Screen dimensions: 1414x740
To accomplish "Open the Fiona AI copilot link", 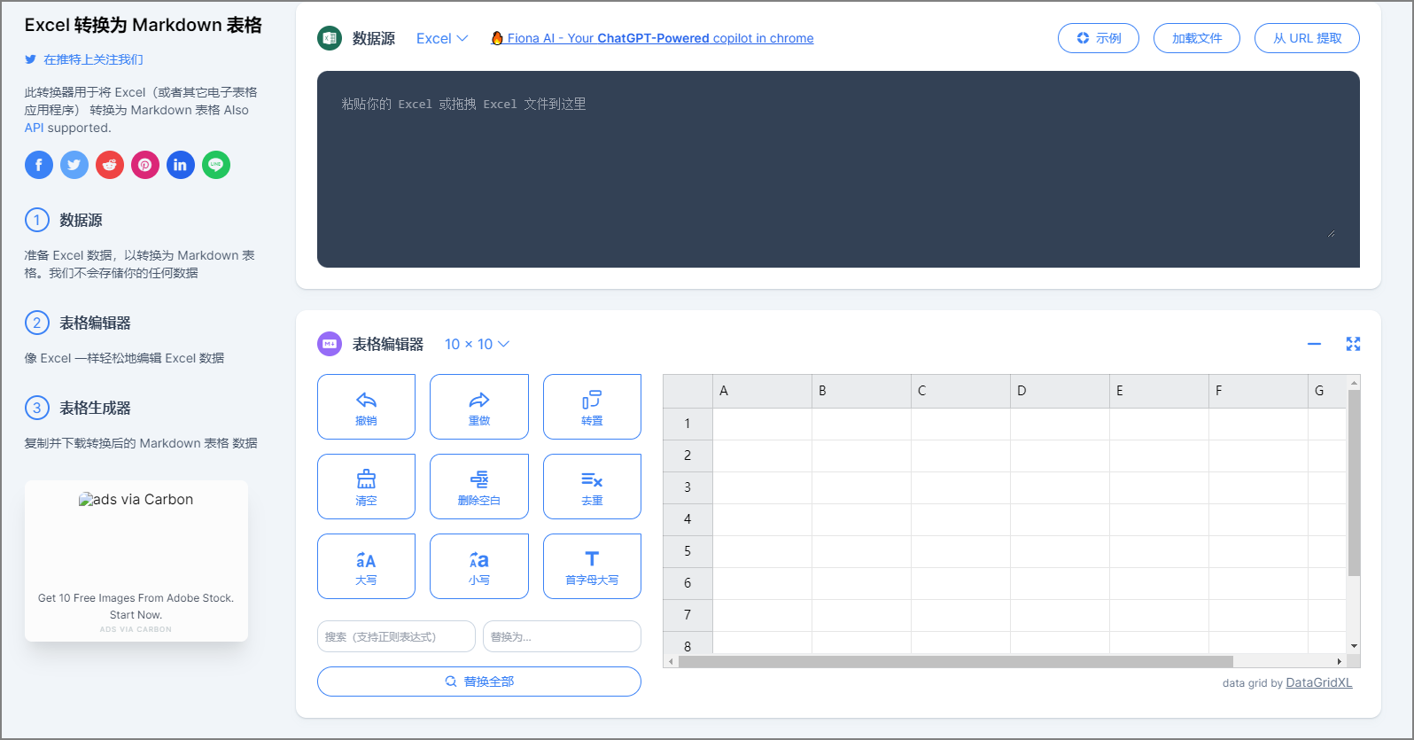I will click(x=652, y=38).
